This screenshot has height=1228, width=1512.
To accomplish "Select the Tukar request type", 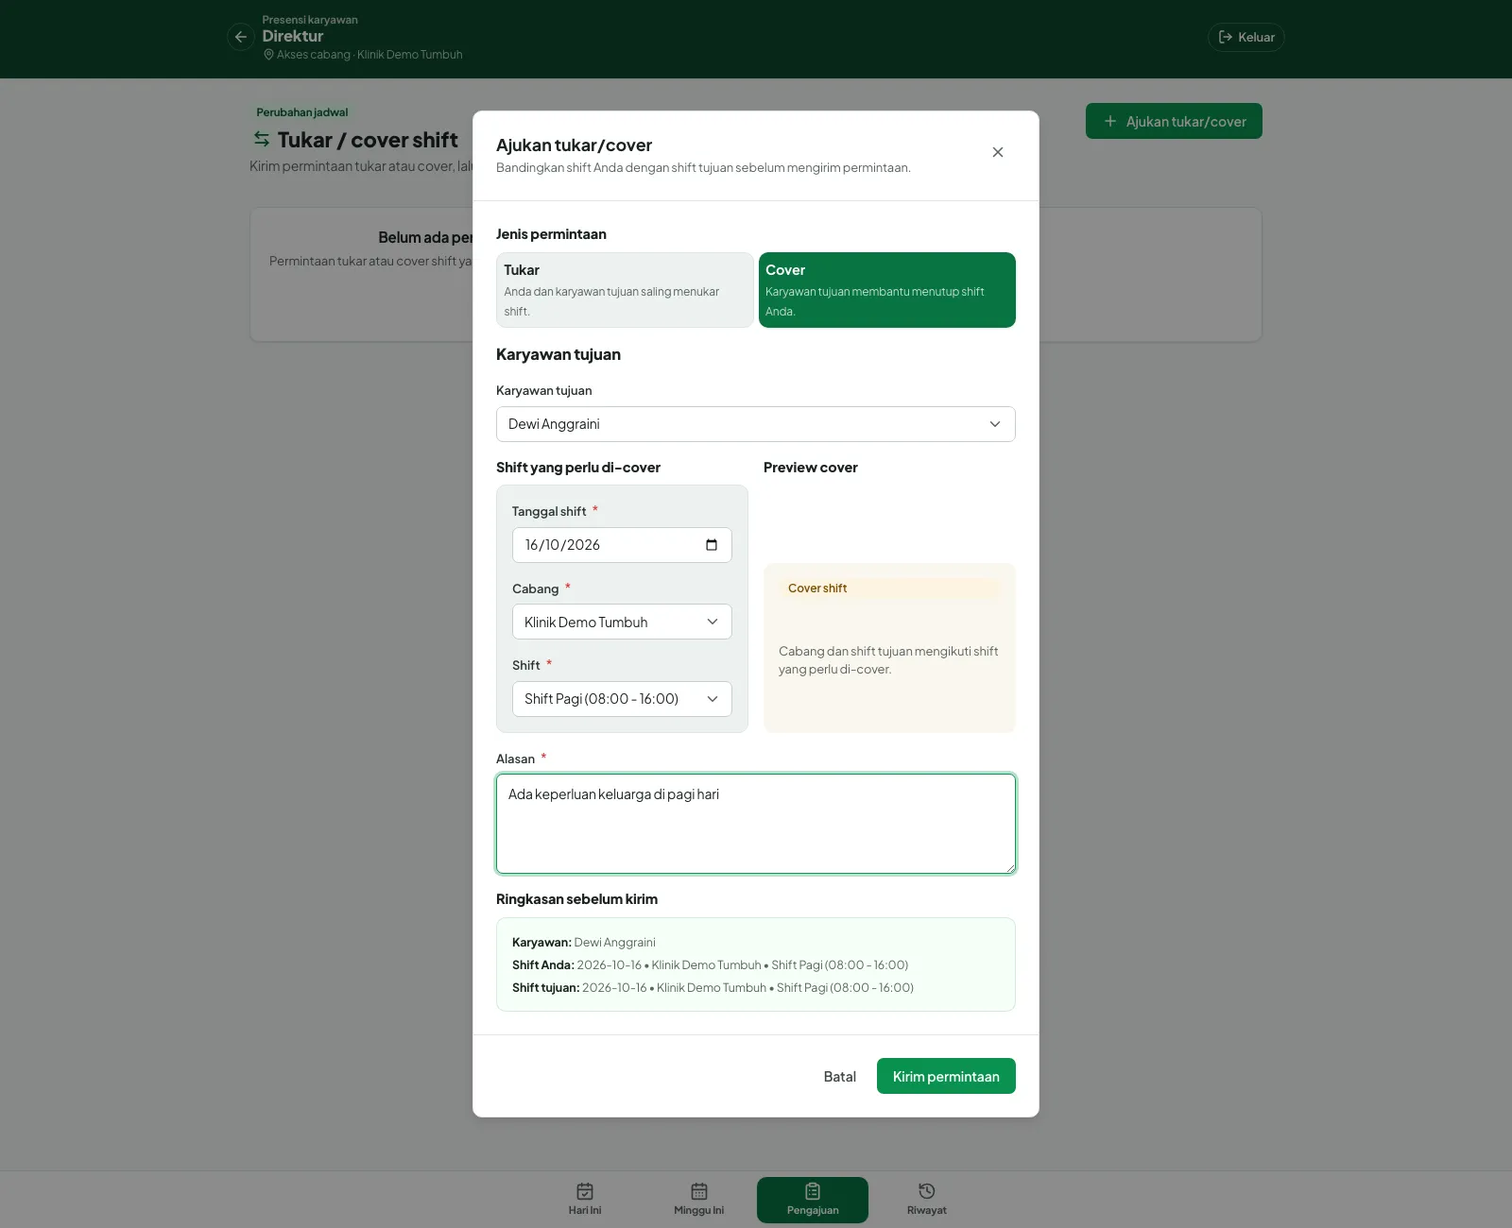I will (625, 290).
